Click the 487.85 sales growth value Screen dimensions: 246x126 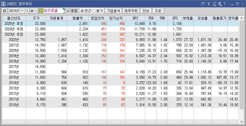pos(222,78)
